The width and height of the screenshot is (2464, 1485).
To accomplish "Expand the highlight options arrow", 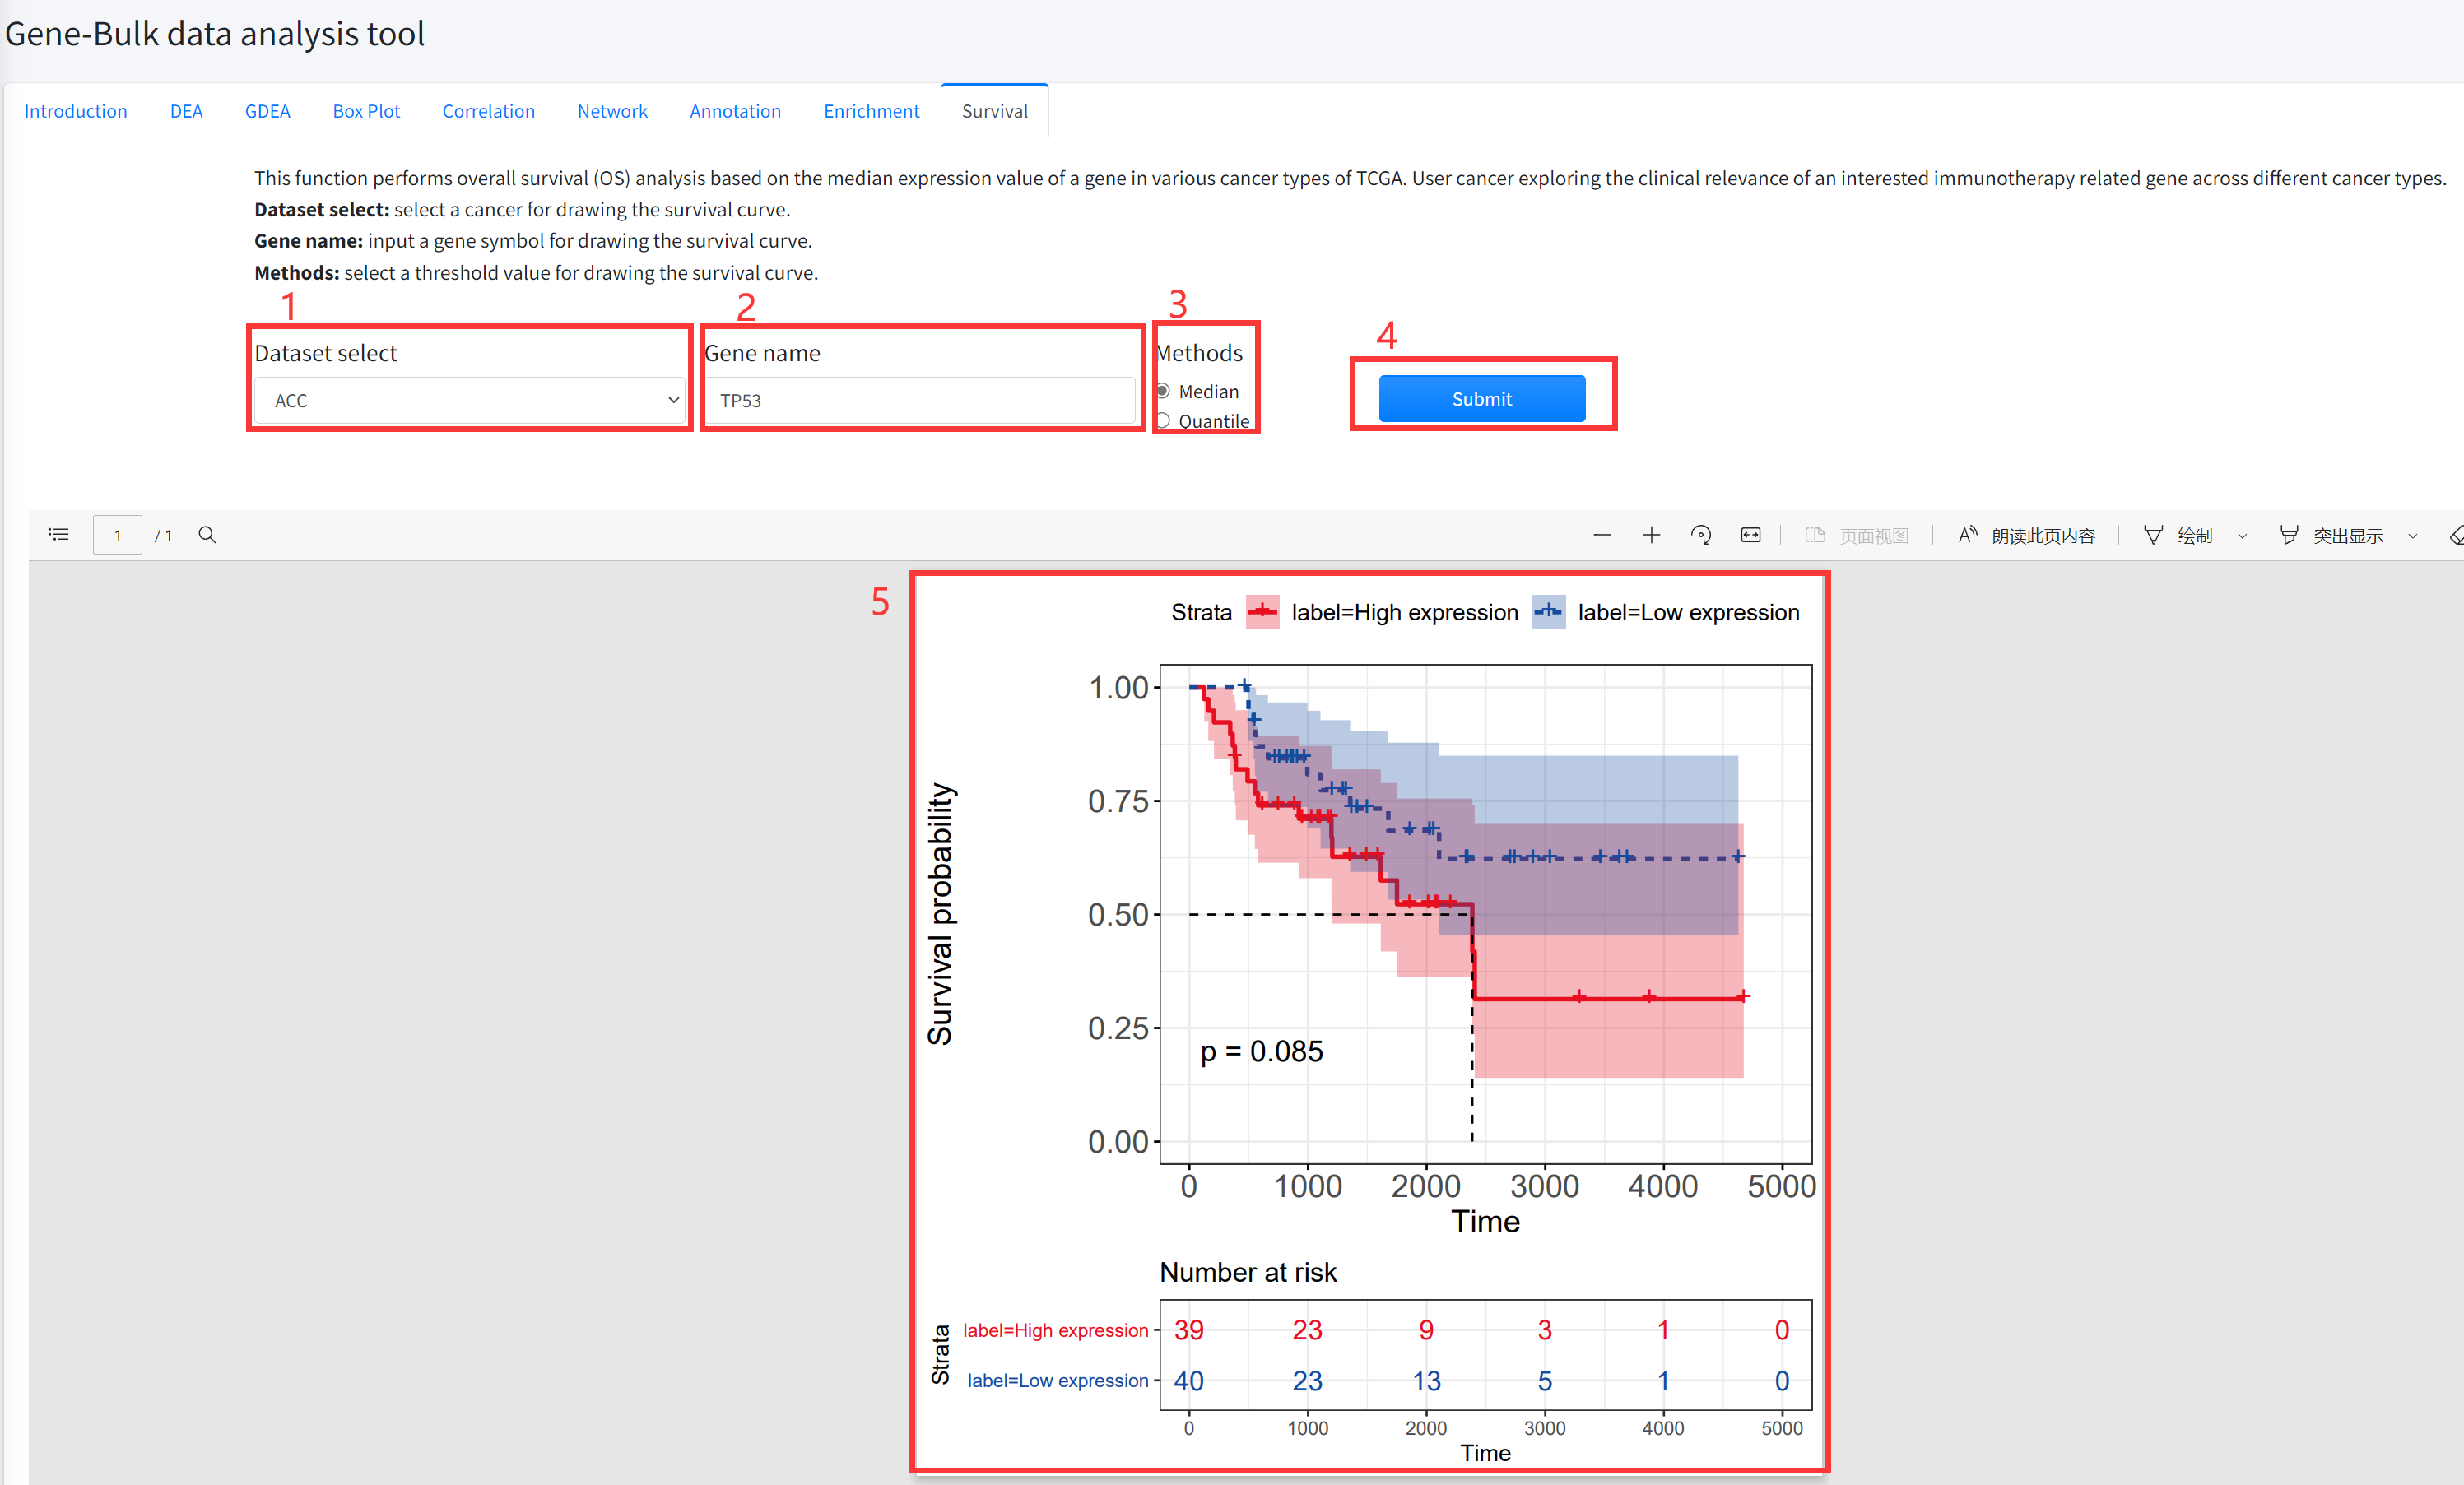I will point(2412,536).
